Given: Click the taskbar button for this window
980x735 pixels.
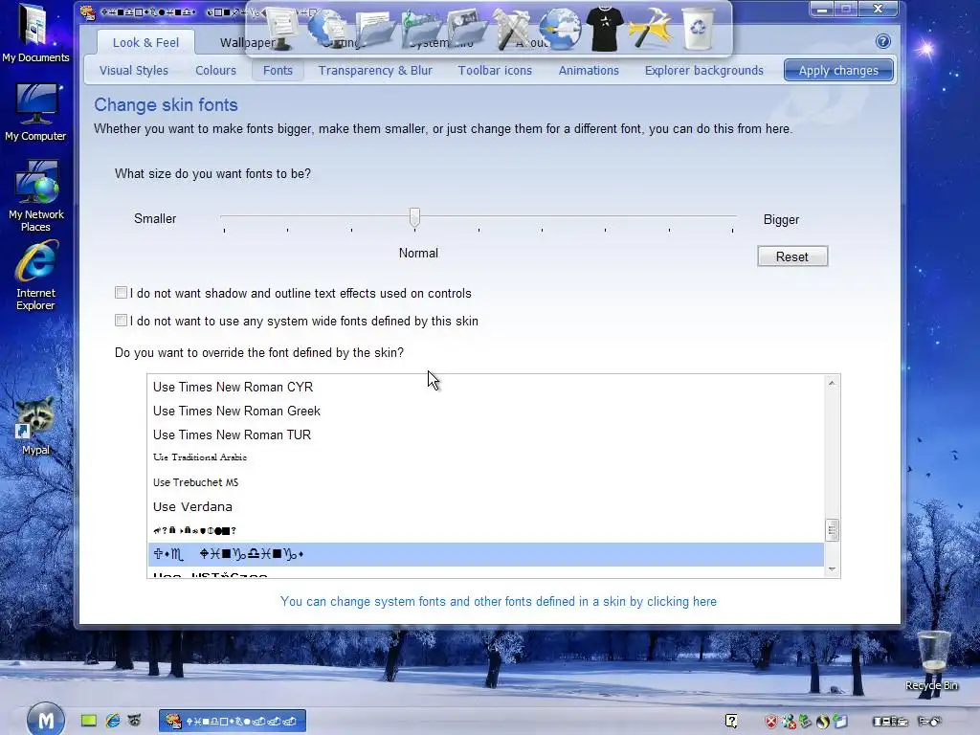Looking at the screenshot, I should (x=232, y=721).
